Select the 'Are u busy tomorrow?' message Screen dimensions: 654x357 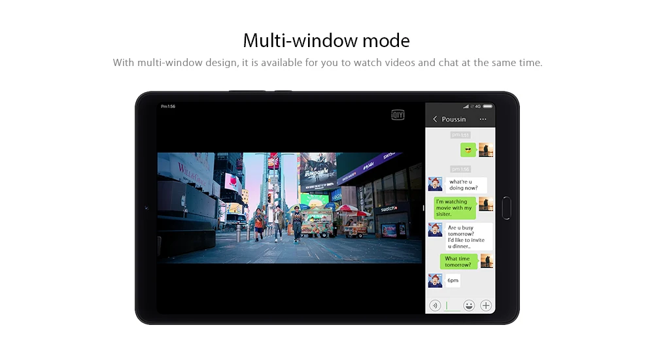pyautogui.click(x=468, y=237)
